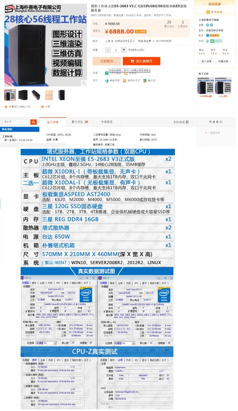Click the person icon in the 资质 row
Screen dimensions: 238x411
pyautogui.click(x=208, y=41)
